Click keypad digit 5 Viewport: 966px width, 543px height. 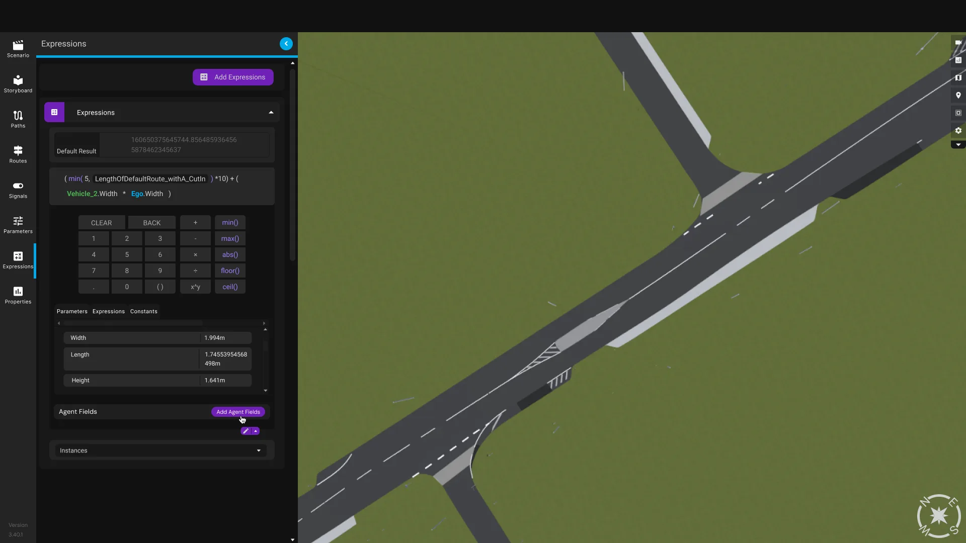127,255
